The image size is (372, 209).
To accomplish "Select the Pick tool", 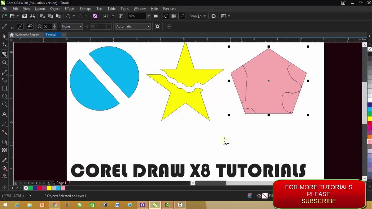I will 4,36.
